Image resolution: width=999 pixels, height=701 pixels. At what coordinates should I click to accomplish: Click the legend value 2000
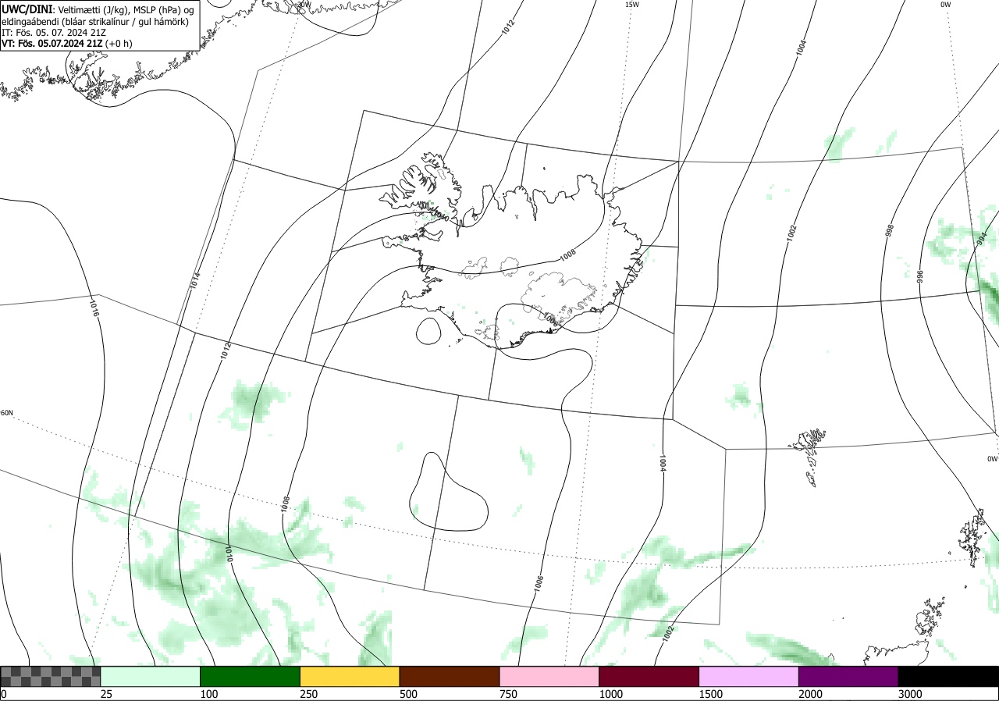coord(811,694)
